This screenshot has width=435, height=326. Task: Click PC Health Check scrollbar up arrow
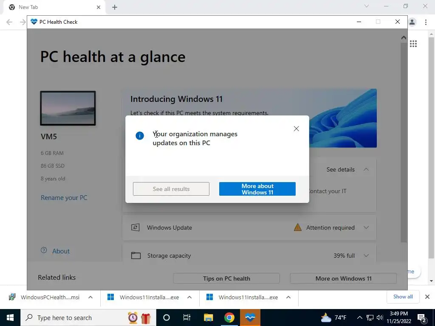pos(404,38)
